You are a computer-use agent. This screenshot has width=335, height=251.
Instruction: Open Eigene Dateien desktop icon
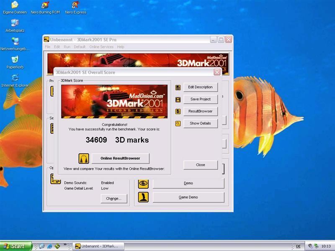point(15,8)
